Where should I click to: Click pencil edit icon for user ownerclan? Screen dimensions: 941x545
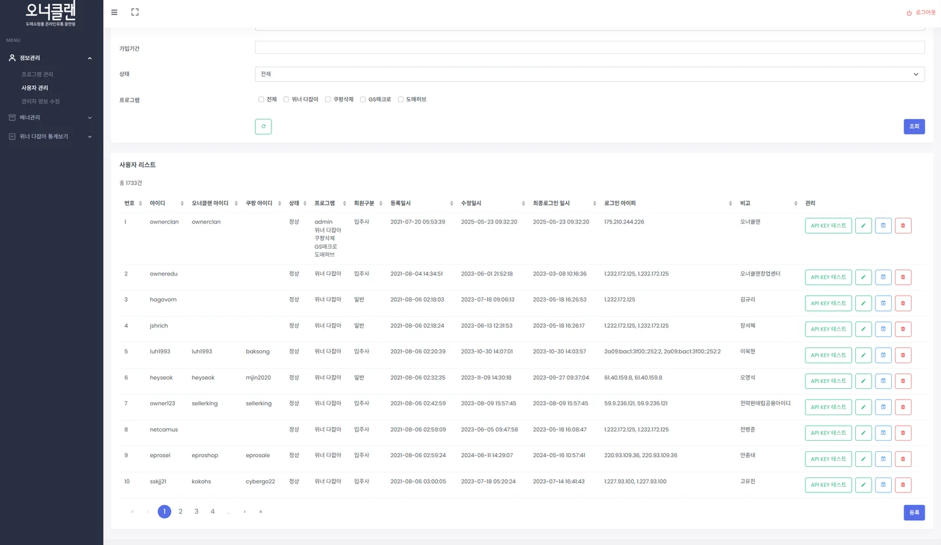pos(863,226)
